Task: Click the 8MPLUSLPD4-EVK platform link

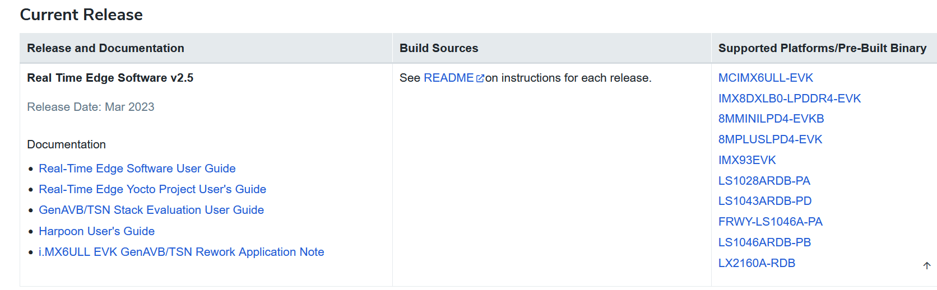Action: (x=770, y=139)
